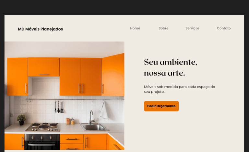
Task: Open the Home navigation link
Action: click(x=135, y=28)
